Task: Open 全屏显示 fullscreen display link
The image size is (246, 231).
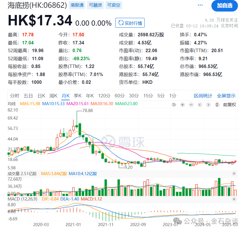Action: pos(227,96)
